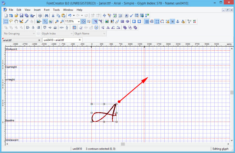Open Find with the binoculars icon

click(47, 16)
